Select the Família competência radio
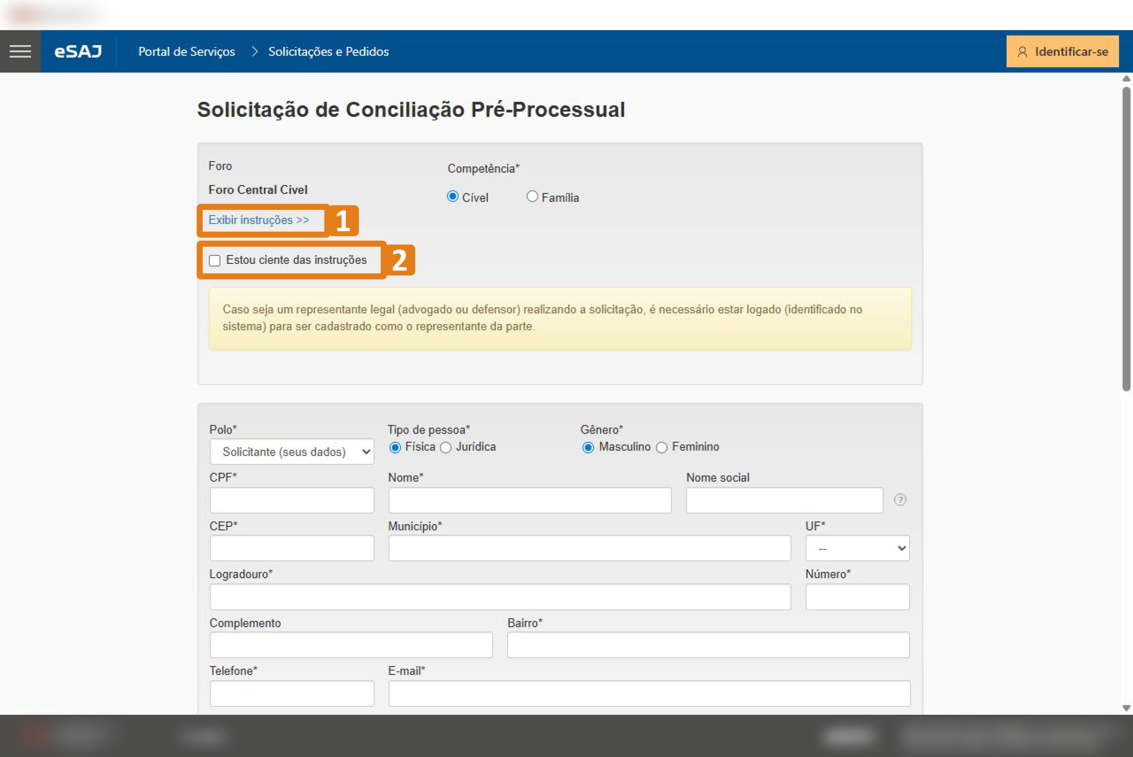Image resolution: width=1133 pixels, height=757 pixels. point(532,196)
